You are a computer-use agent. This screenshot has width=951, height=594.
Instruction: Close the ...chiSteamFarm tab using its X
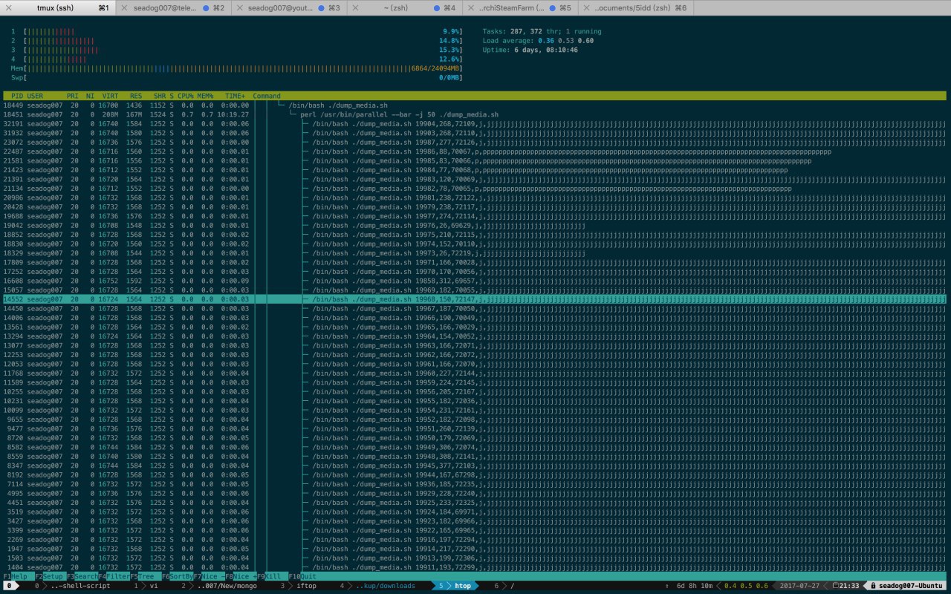[472, 7]
